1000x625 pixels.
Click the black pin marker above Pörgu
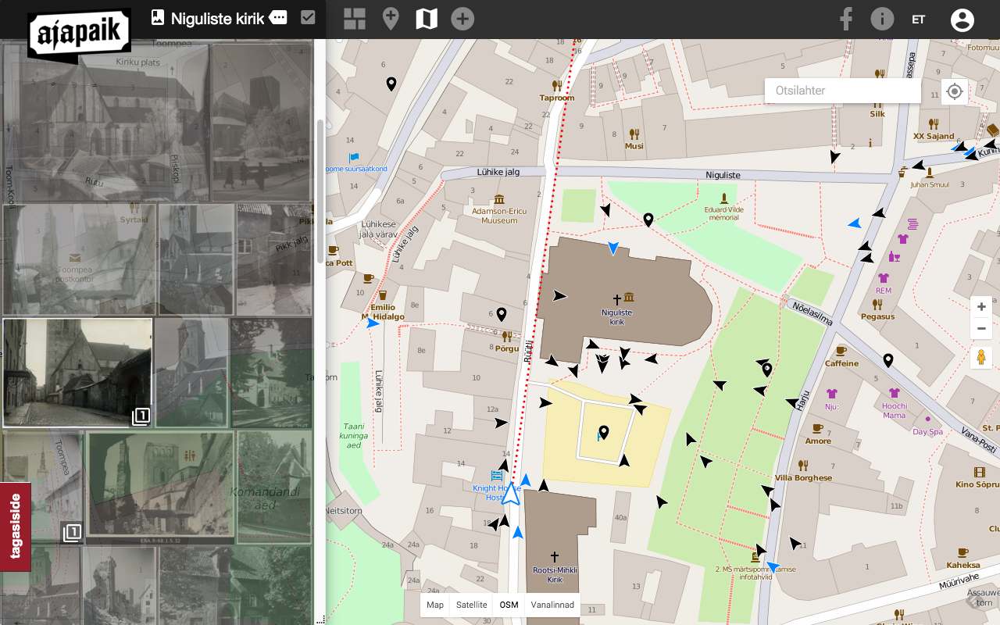[x=502, y=315]
